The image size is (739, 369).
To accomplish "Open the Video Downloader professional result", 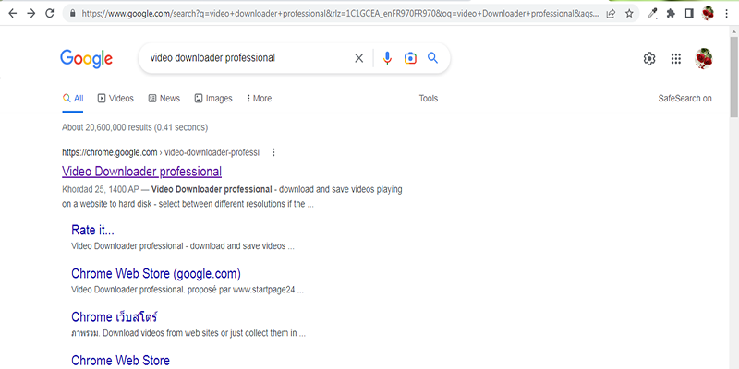I will tap(141, 172).
